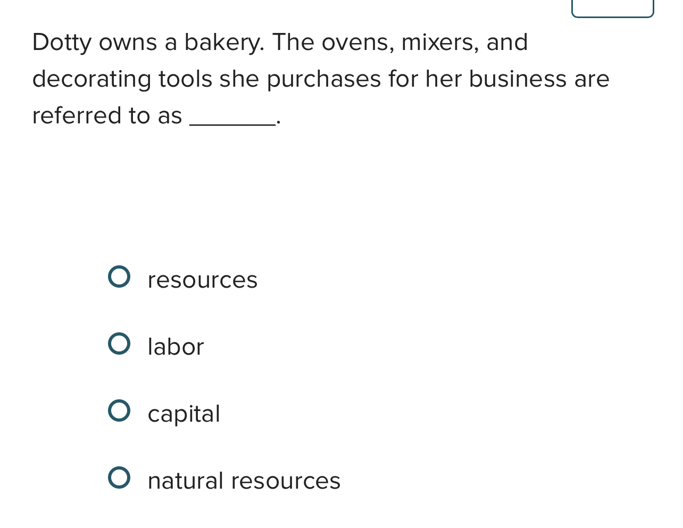The height and width of the screenshot is (528, 683).
Task: Pick "resources" from the answer choices
Action: click(x=119, y=277)
